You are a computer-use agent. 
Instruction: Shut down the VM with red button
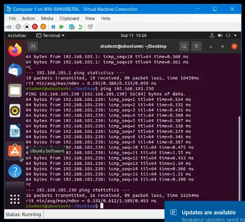click(35, 27)
